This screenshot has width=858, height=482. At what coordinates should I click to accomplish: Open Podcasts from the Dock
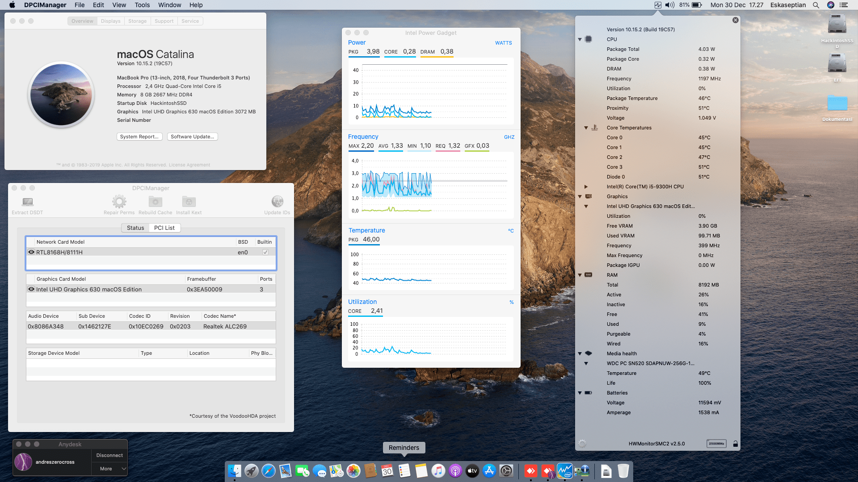[455, 471]
